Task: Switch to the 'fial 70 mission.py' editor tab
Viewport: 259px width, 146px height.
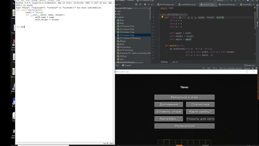Action: [x=166, y=4]
